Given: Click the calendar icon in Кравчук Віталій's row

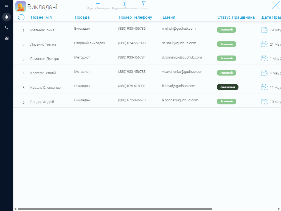Looking at the screenshot, I should click(x=265, y=73).
